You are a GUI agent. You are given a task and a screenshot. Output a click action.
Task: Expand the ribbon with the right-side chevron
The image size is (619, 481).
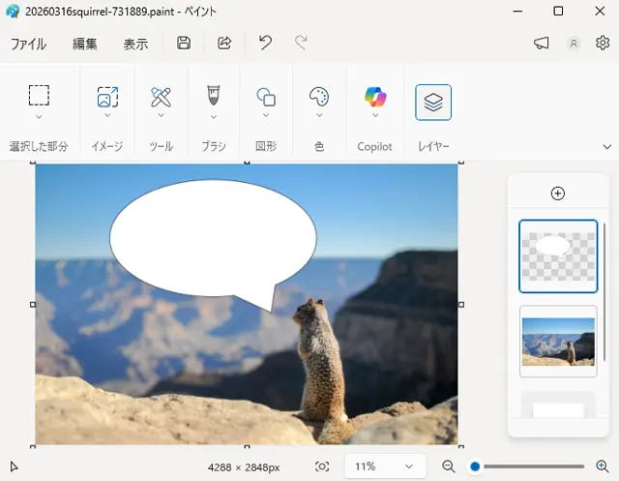tap(607, 147)
